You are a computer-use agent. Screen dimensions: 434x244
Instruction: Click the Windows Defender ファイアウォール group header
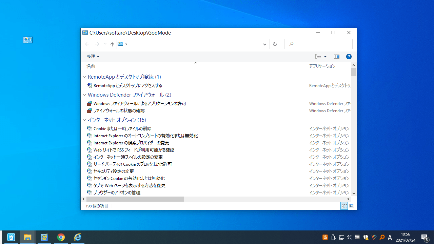pos(130,95)
